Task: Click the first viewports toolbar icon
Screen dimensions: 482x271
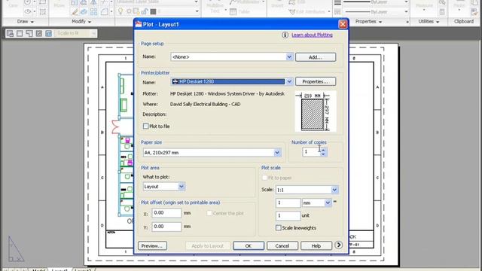Action: [x=10, y=33]
